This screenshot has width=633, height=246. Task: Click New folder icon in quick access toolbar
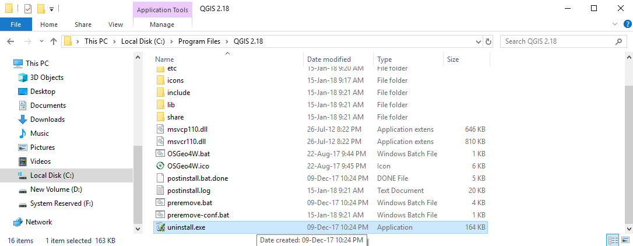pos(40,8)
